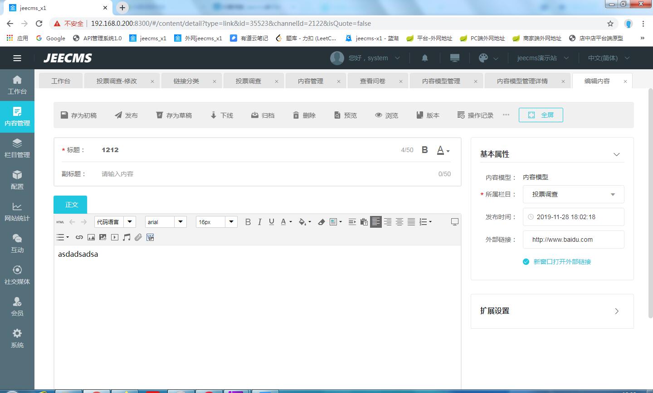Screen dimensions: 653x393
Task: Open the 所属栏目 channel dropdown
Action: tap(573, 194)
